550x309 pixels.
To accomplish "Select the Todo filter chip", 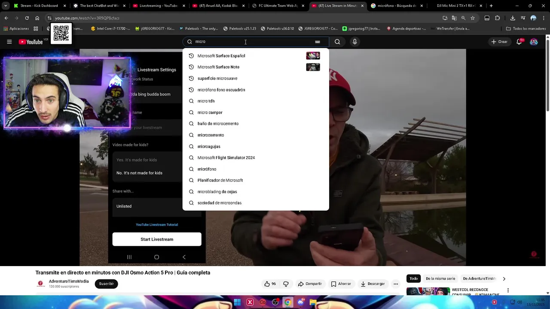I will point(413,279).
